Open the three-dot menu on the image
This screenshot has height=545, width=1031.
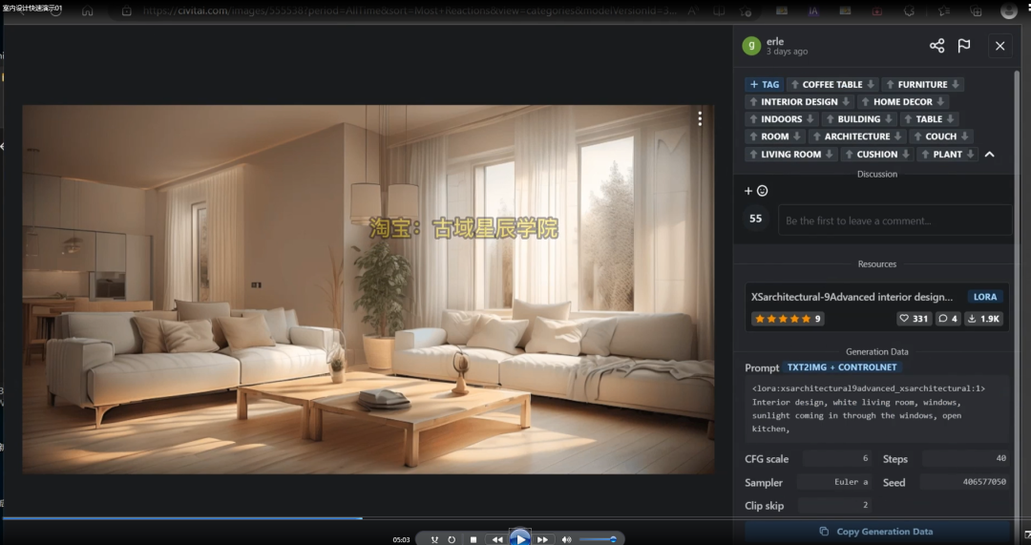pyautogui.click(x=700, y=118)
